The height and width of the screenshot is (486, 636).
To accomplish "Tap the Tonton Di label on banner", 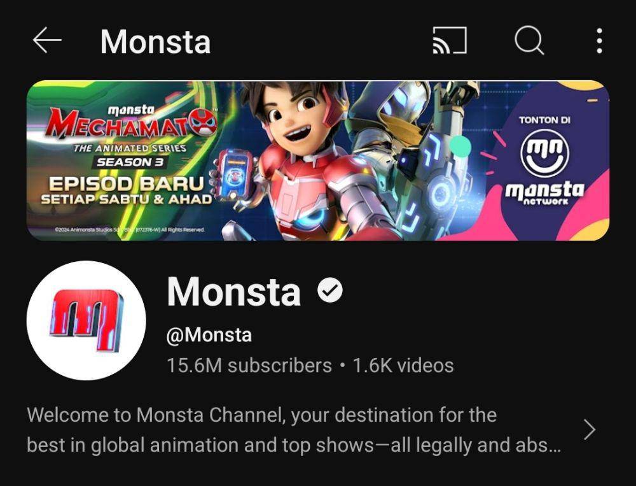I will pos(544,120).
